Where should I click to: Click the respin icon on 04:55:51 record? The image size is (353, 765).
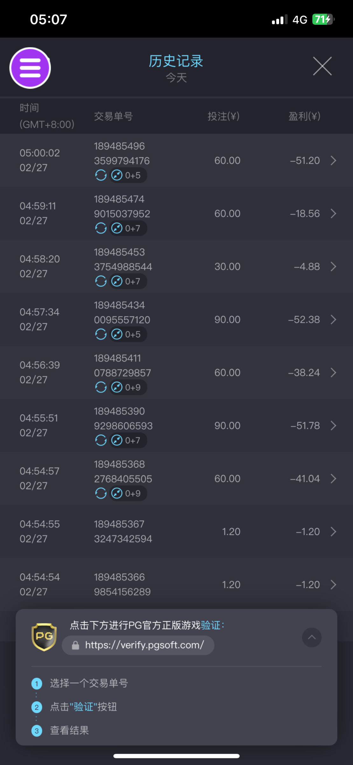pos(101,440)
